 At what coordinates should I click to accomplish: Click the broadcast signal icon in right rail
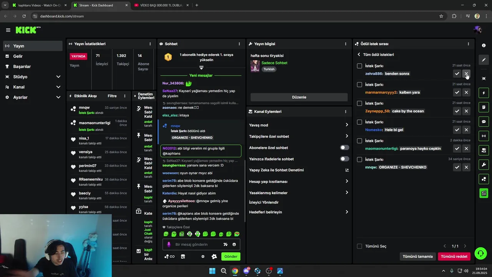pos(484,136)
